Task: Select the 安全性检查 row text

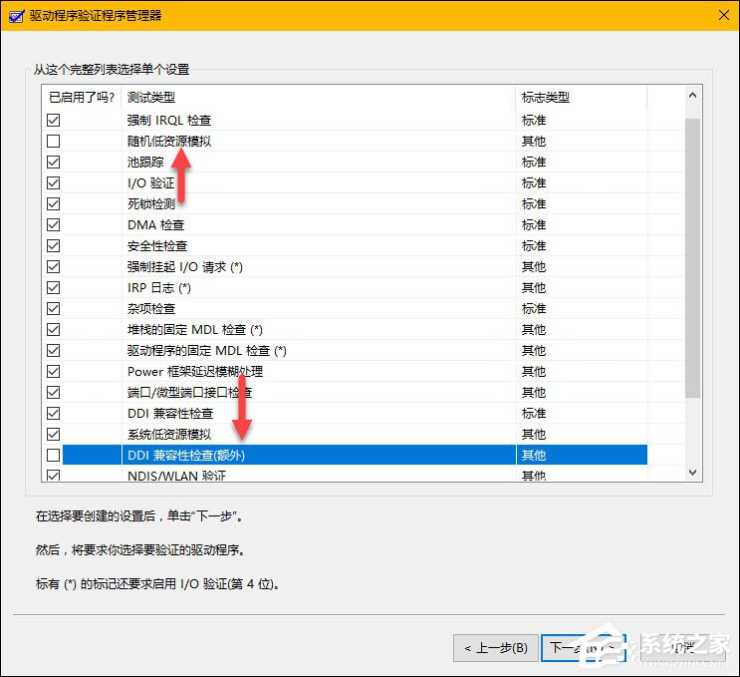Action: pos(157,245)
